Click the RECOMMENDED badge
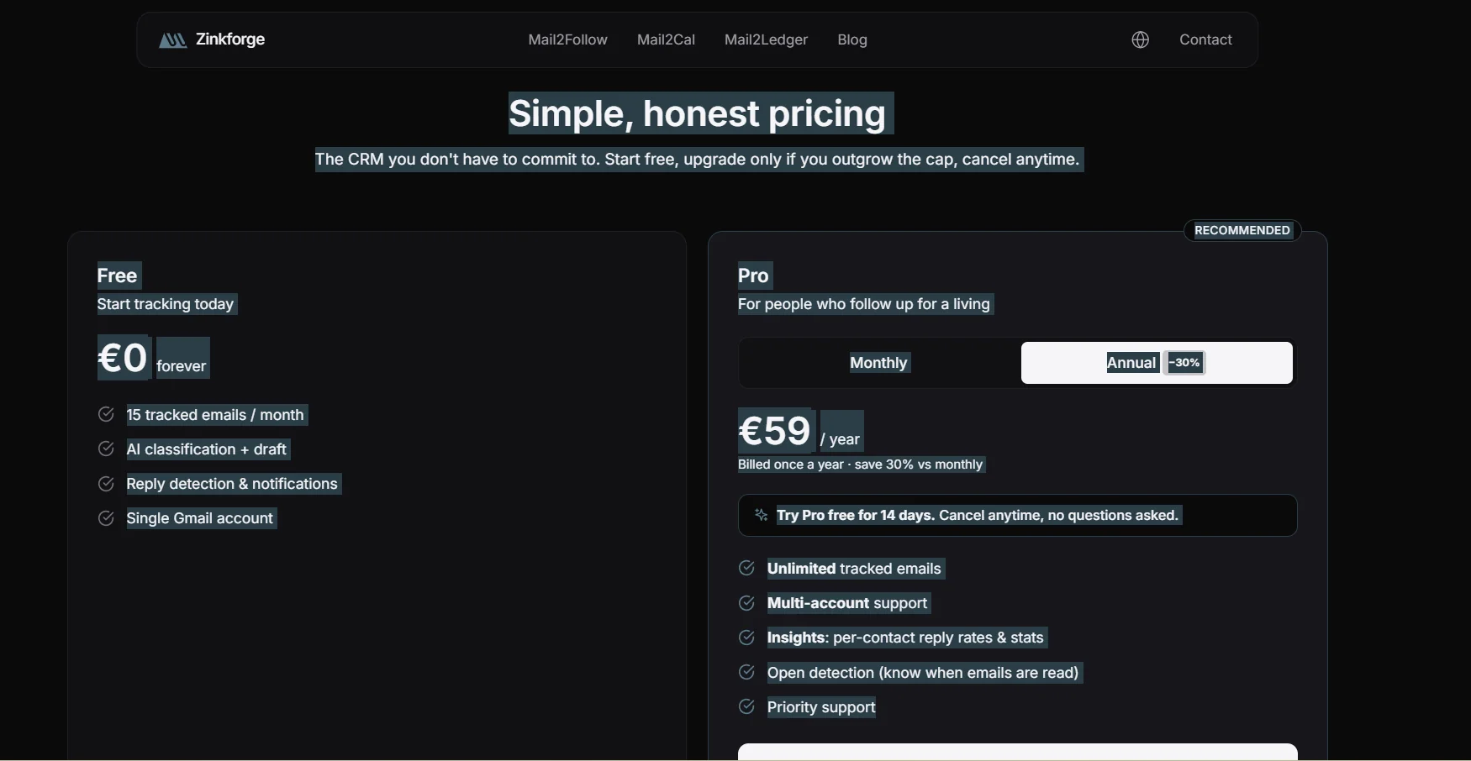 [x=1242, y=230]
